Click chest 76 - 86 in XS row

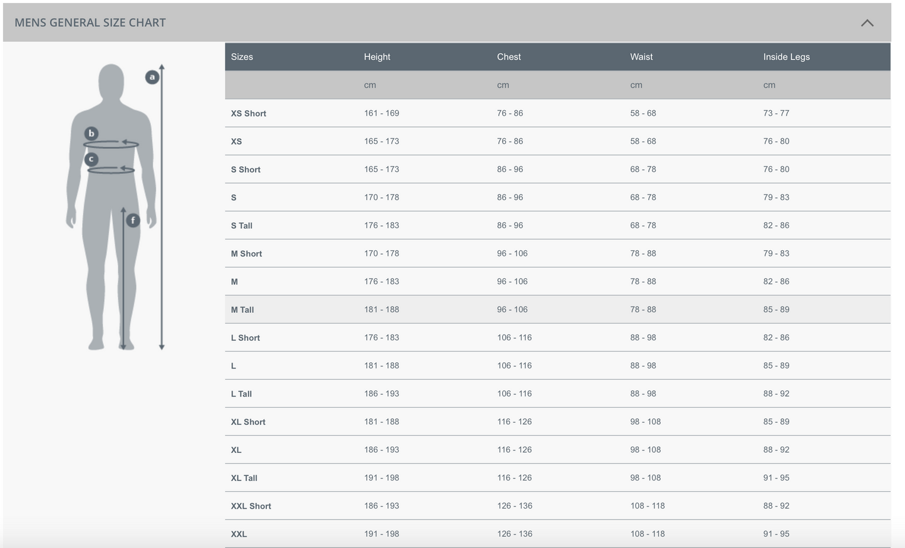coord(510,141)
